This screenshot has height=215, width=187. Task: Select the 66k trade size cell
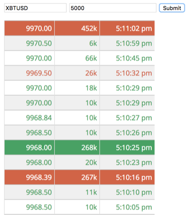point(77,58)
